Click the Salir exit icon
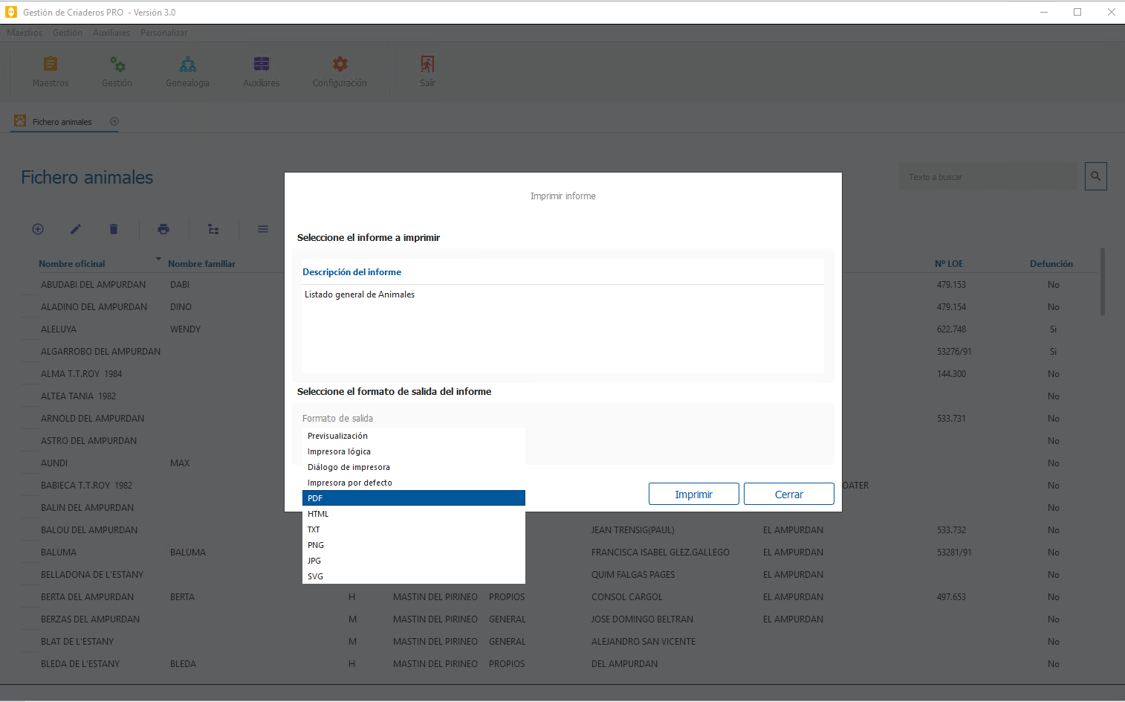Viewport: 1125px width, 702px height. coord(427,65)
